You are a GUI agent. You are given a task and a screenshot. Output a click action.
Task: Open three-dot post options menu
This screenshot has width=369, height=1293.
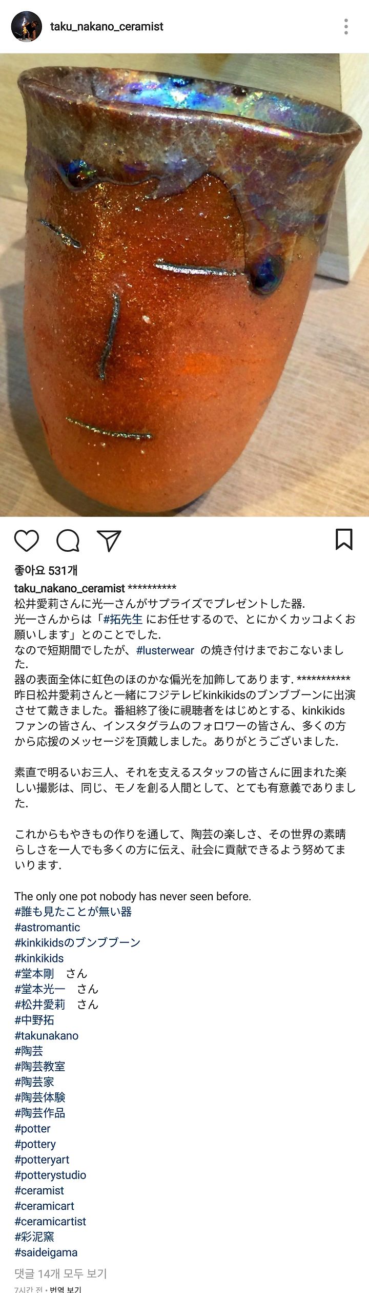click(x=346, y=27)
